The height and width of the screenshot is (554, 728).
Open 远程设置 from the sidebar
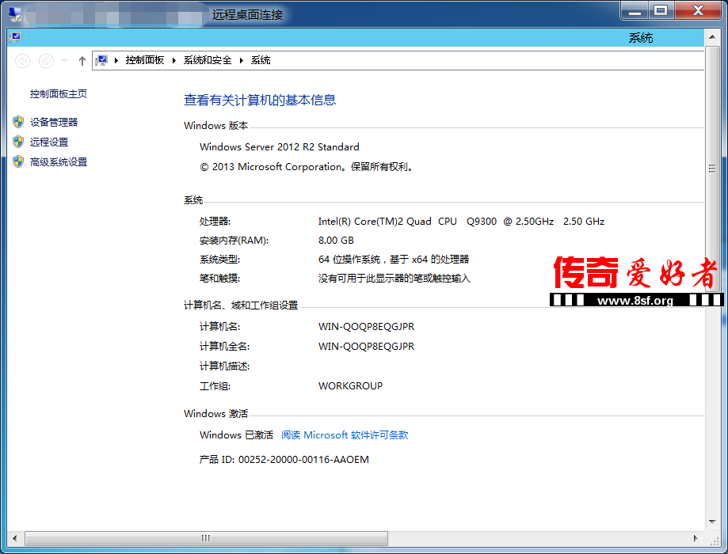[49, 142]
